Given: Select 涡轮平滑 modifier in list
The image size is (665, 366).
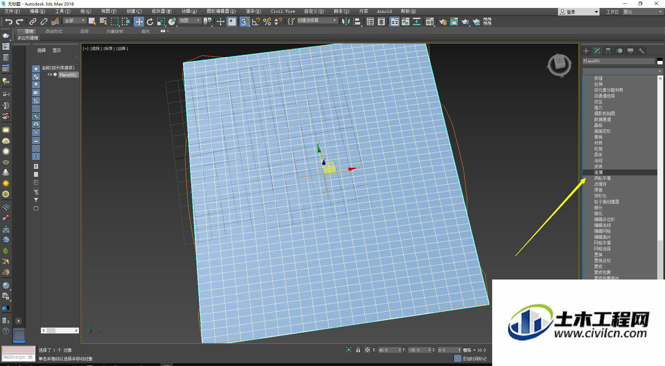Looking at the screenshot, I should pyautogui.click(x=620, y=178).
